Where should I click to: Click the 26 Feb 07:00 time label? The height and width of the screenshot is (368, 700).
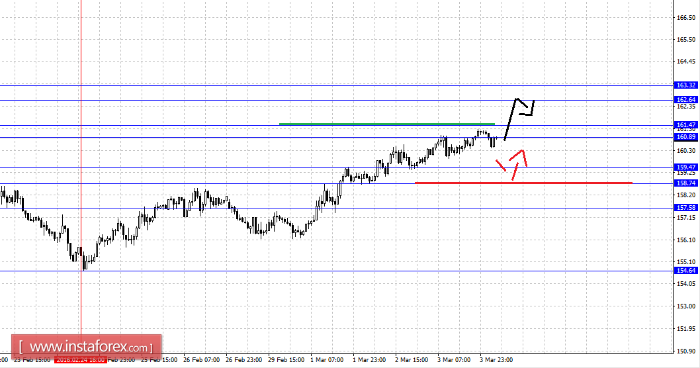[201, 360]
